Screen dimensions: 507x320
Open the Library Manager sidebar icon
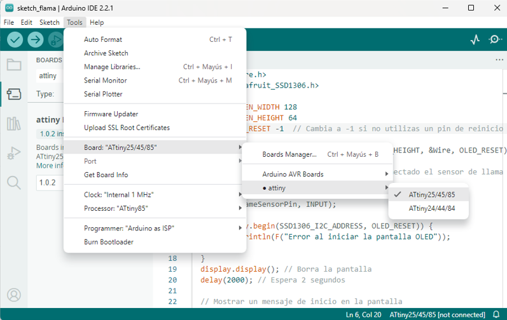point(14,124)
